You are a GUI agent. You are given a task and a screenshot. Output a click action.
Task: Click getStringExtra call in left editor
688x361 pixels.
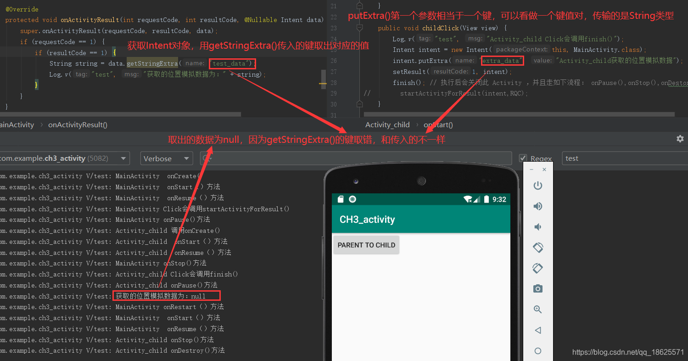pyautogui.click(x=152, y=63)
